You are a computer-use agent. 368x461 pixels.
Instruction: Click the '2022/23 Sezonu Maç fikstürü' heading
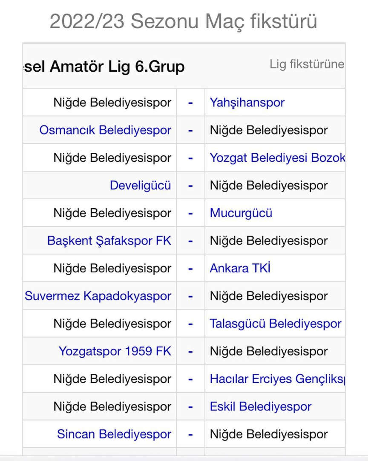184,21
